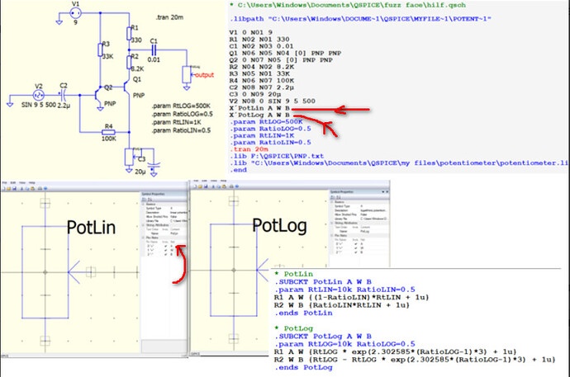This screenshot has height=377, width=570.
Task: Open Edit menu in PotLin window
Action: click(12, 182)
